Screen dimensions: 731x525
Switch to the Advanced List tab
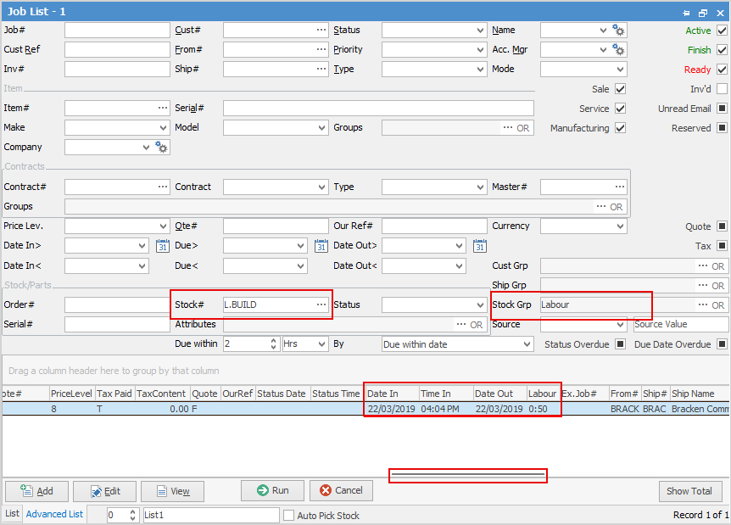point(54,514)
